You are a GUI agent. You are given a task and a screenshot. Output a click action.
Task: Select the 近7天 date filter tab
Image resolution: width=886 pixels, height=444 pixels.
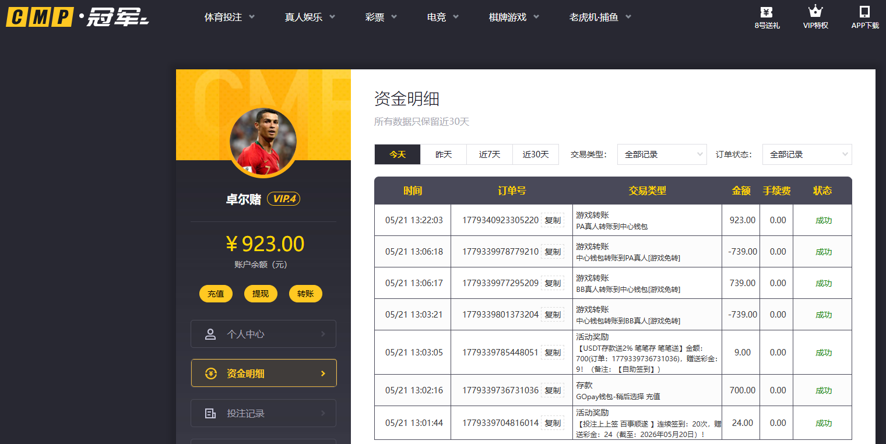point(490,154)
